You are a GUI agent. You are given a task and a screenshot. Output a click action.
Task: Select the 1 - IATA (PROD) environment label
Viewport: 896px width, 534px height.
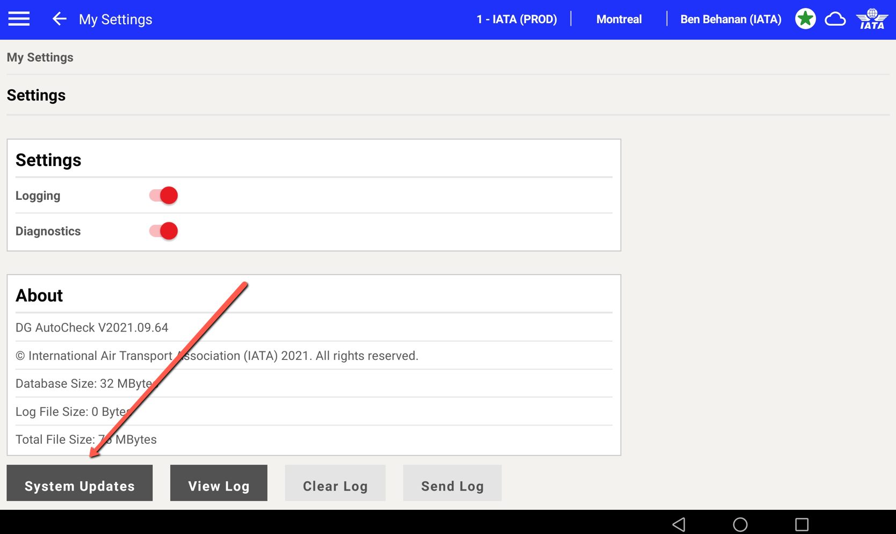click(517, 19)
